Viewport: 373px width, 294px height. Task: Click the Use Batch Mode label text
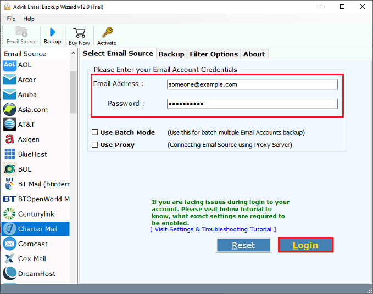[127, 133]
